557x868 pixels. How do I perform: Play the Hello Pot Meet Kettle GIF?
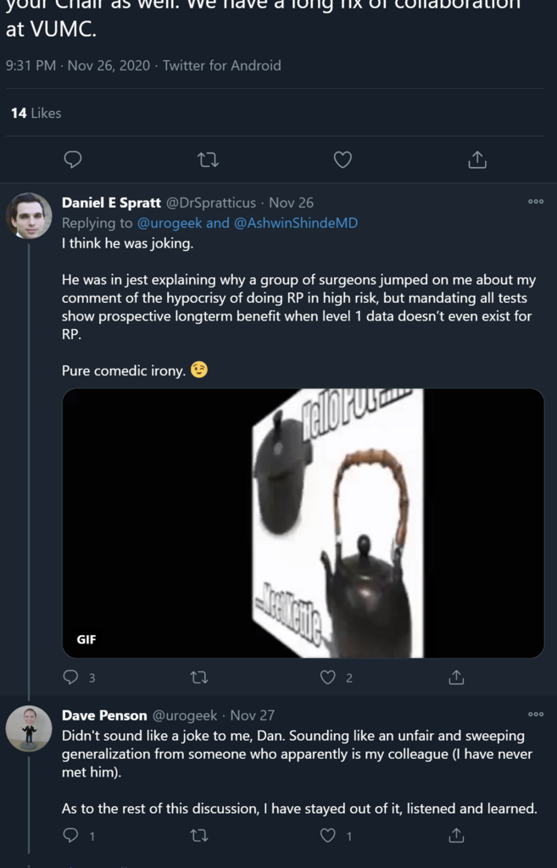(x=304, y=523)
